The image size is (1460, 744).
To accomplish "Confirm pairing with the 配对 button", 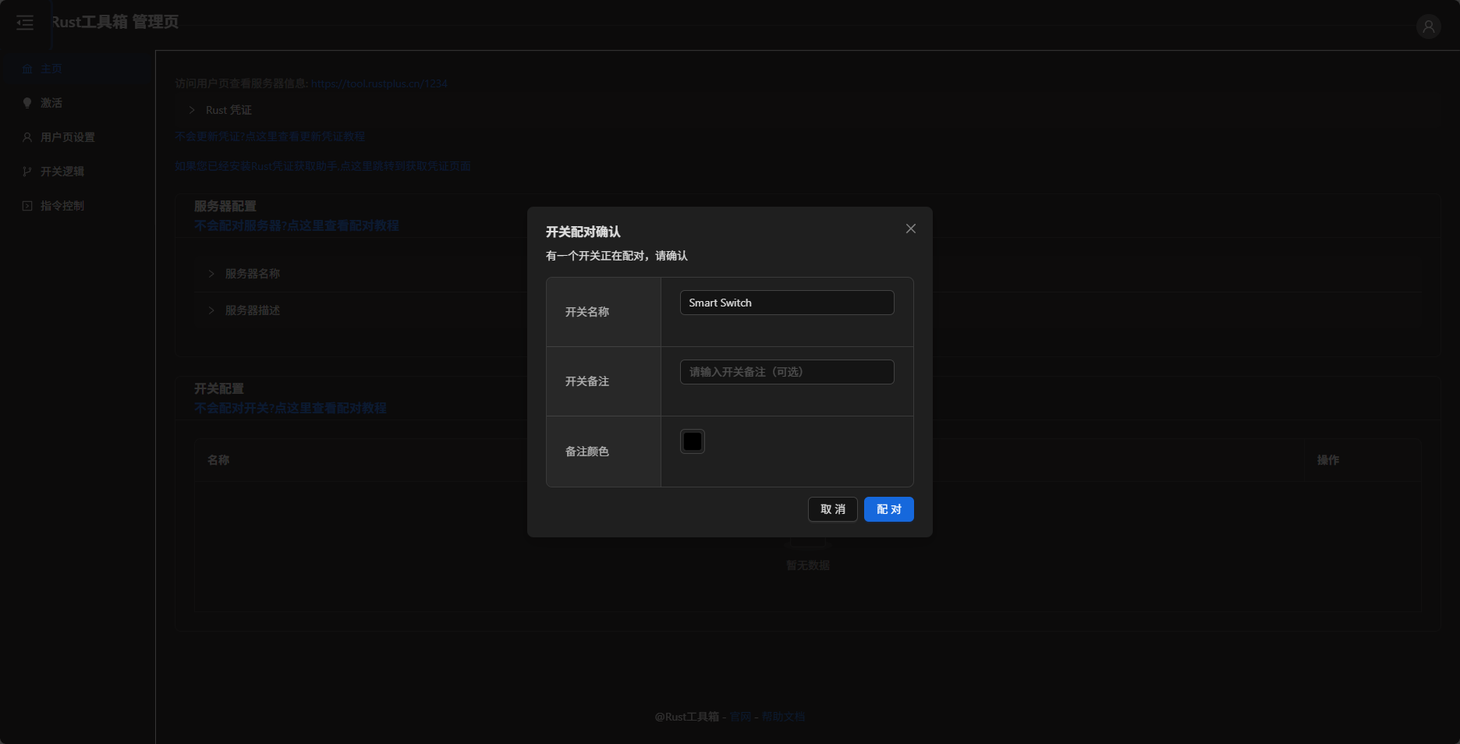I will [889, 509].
